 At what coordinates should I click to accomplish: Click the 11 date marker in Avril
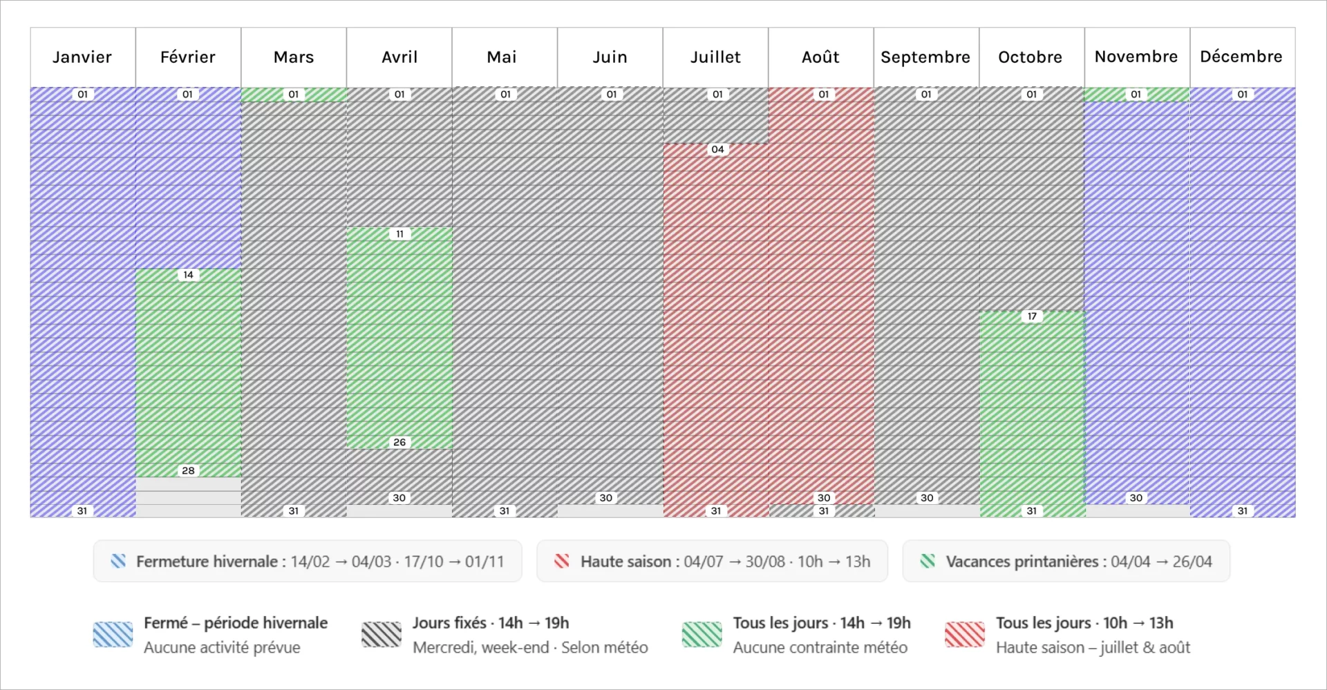click(x=399, y=234)
